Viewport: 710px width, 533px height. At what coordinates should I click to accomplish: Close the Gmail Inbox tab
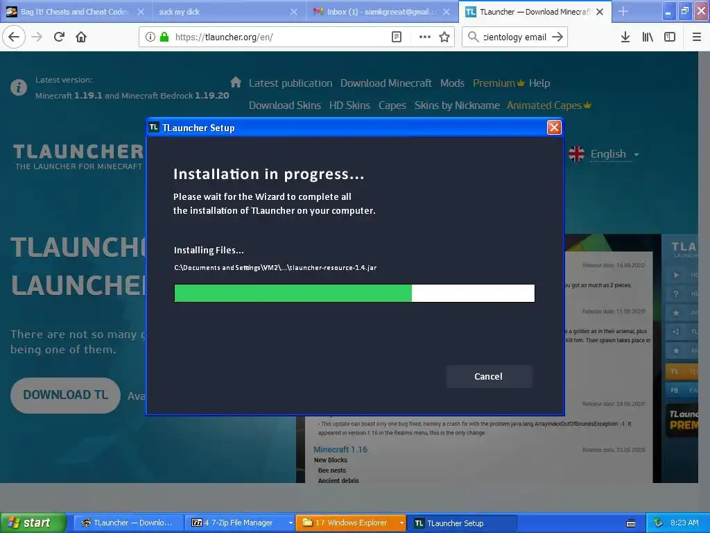click(x=447, y=12)
